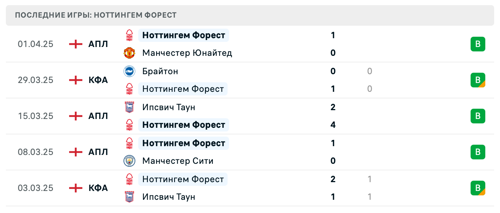Click the England flag next to the 29.03.25 КФА game
The height and width of the screenshot is (213, 500).
[x=75, y=80]
